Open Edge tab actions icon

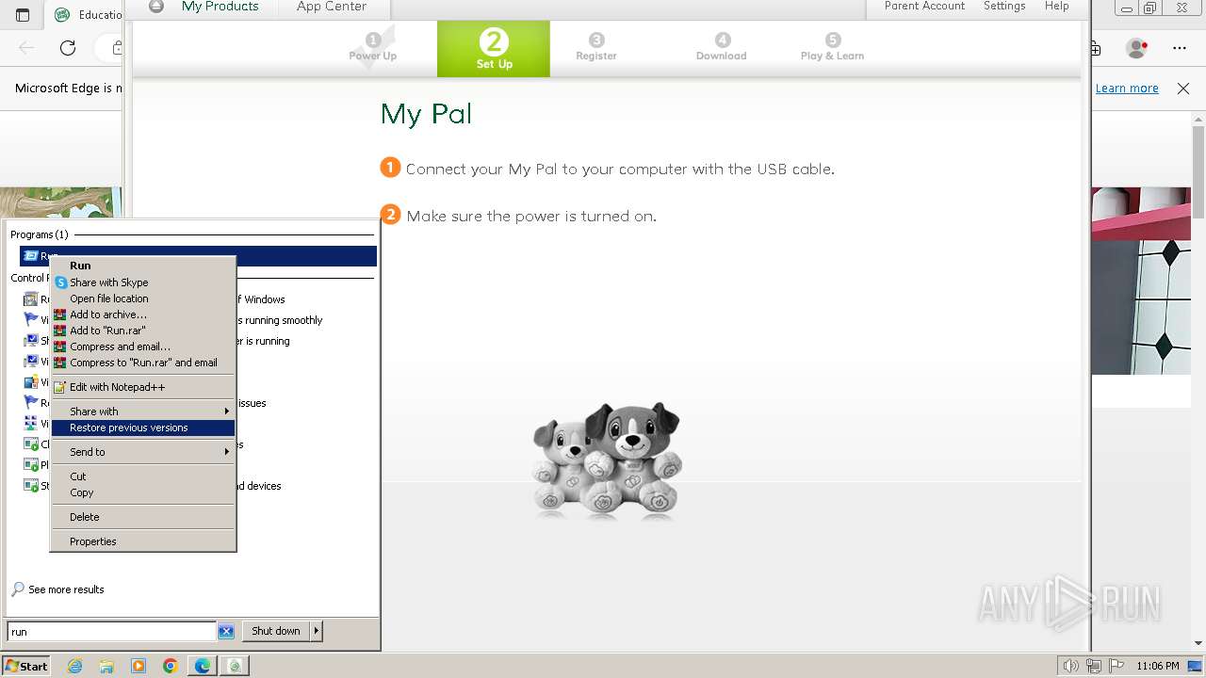(23, 15)
